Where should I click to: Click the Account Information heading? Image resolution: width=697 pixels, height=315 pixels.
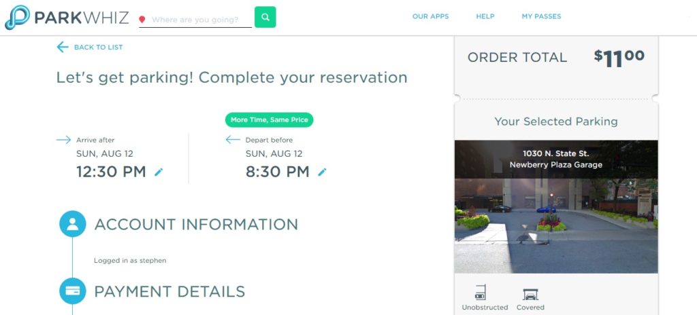pos(196,224)
